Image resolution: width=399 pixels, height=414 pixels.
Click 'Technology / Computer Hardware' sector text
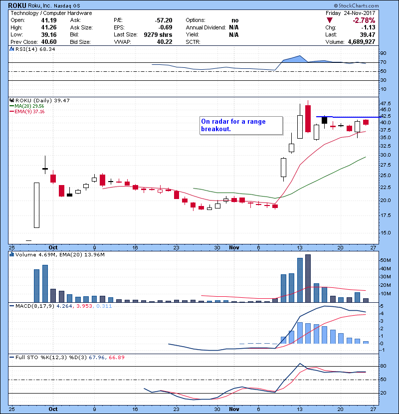point(51,13)
